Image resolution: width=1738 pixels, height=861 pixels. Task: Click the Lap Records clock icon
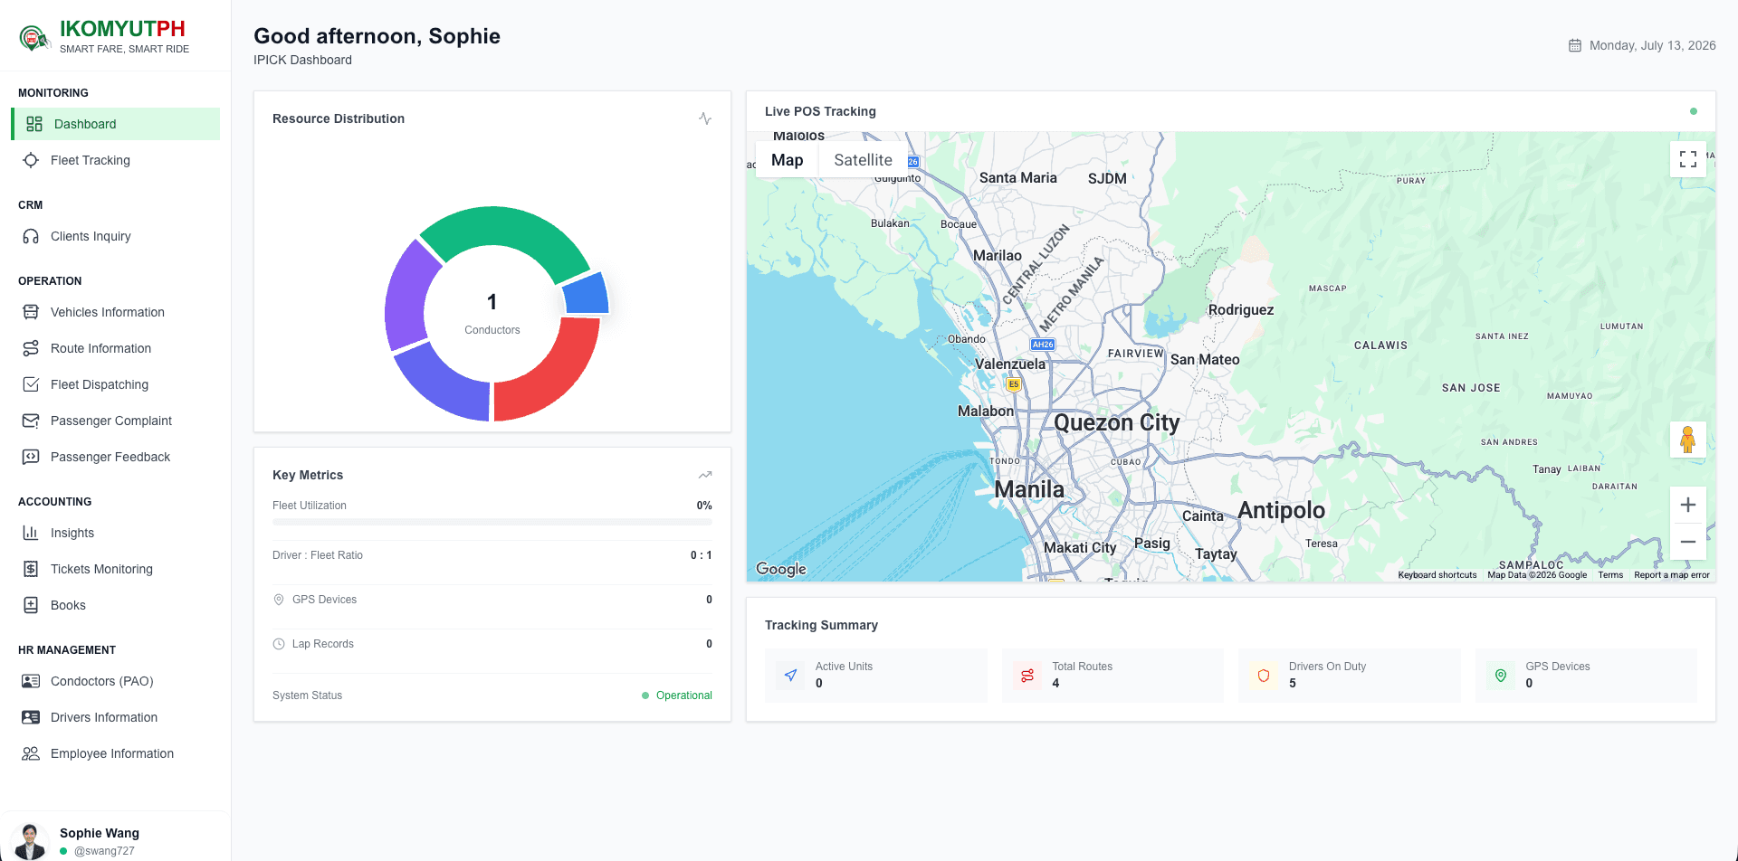(279, 644)
